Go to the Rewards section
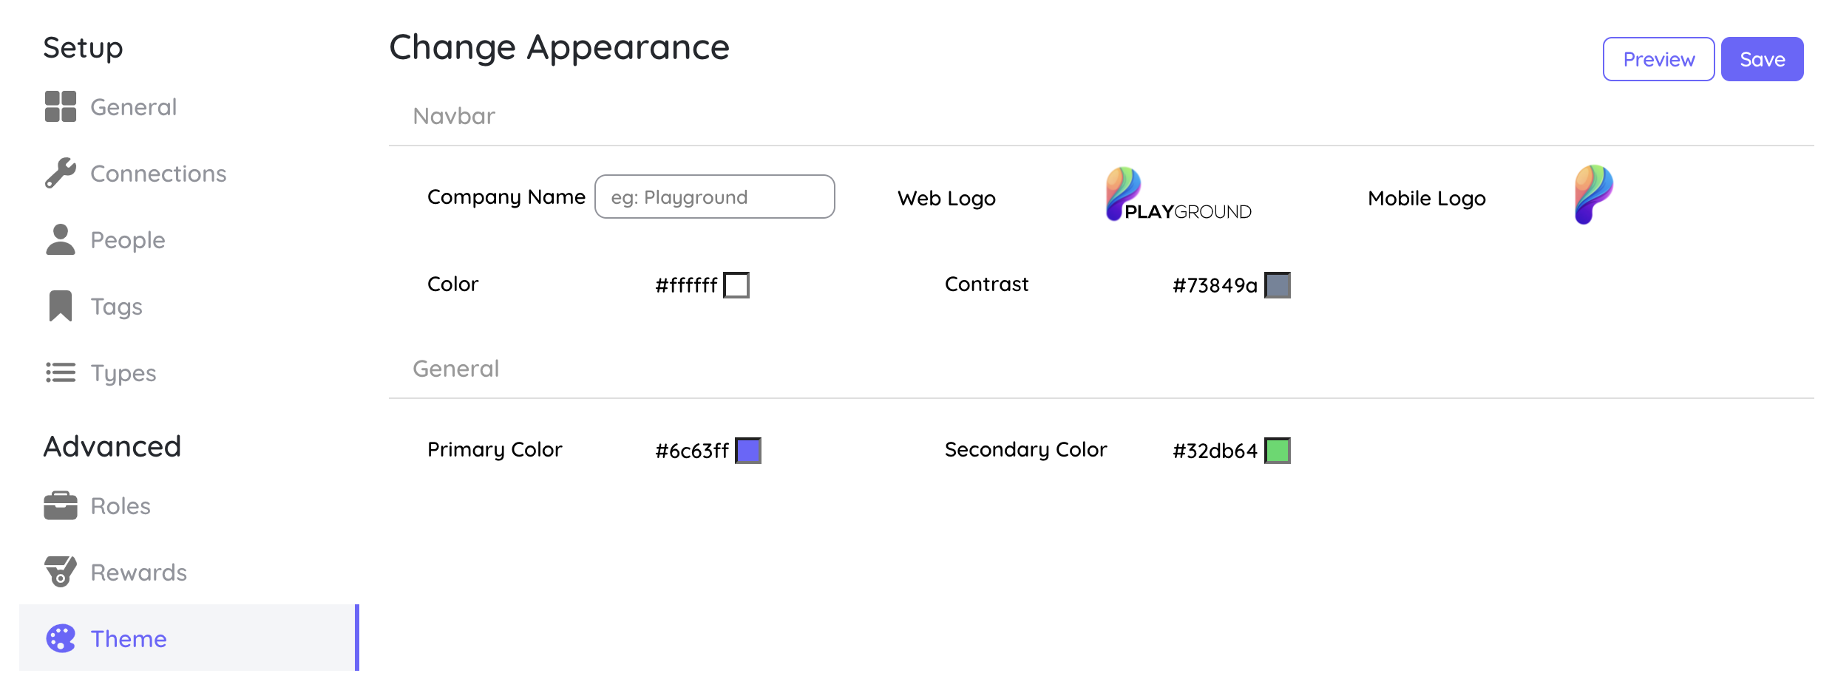This screenshot has height=690, width=1835. coord(138,573)
